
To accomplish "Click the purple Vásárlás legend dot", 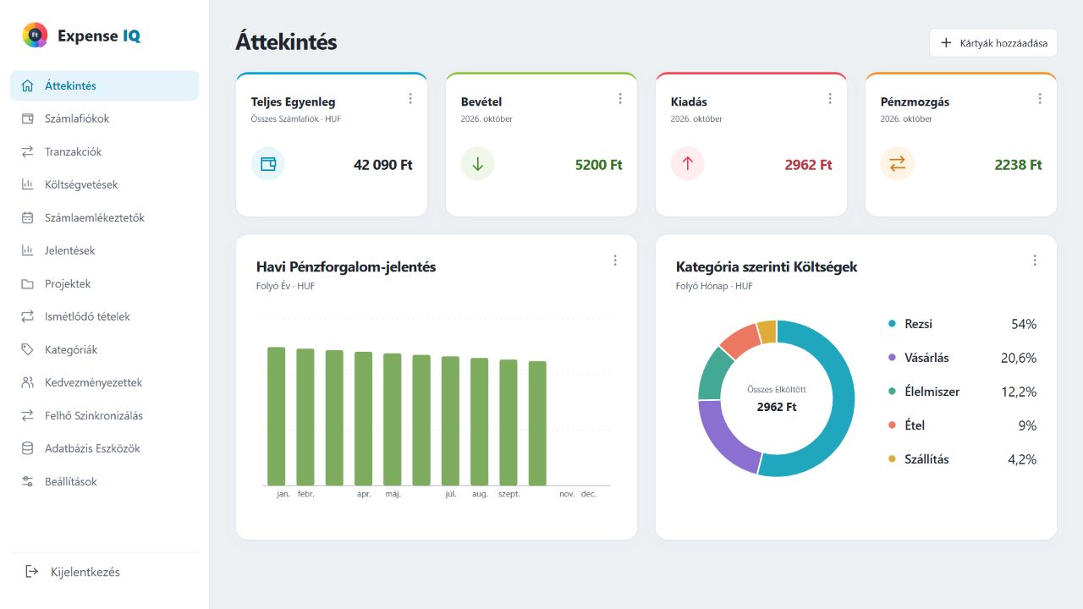I will tap(892, 358).
